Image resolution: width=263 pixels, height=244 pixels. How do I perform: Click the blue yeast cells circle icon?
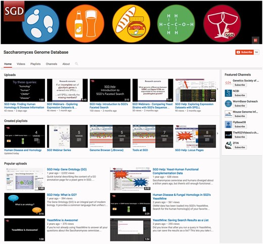click(x=40, y=23)
